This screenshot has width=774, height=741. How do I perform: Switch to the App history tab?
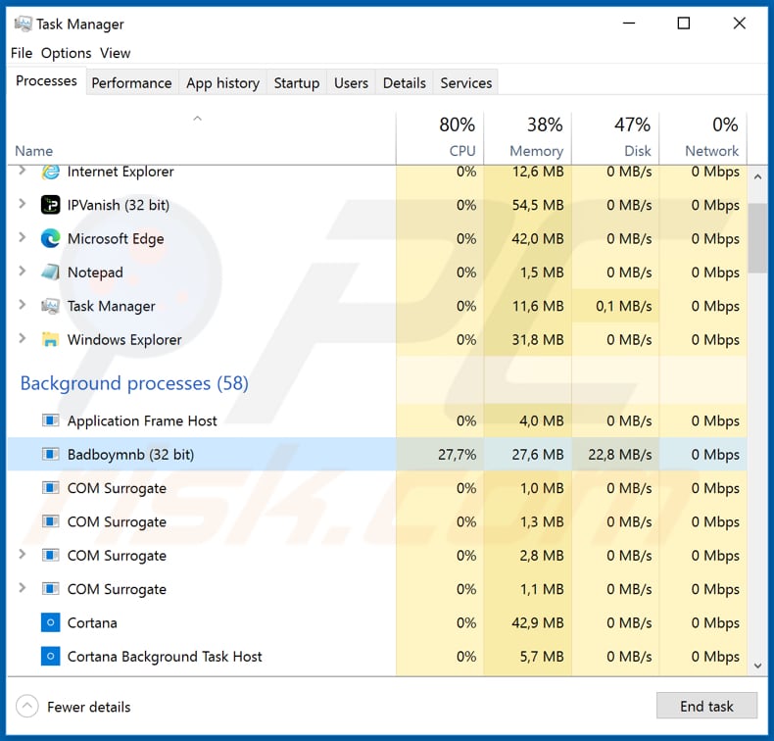click(222, 83)
